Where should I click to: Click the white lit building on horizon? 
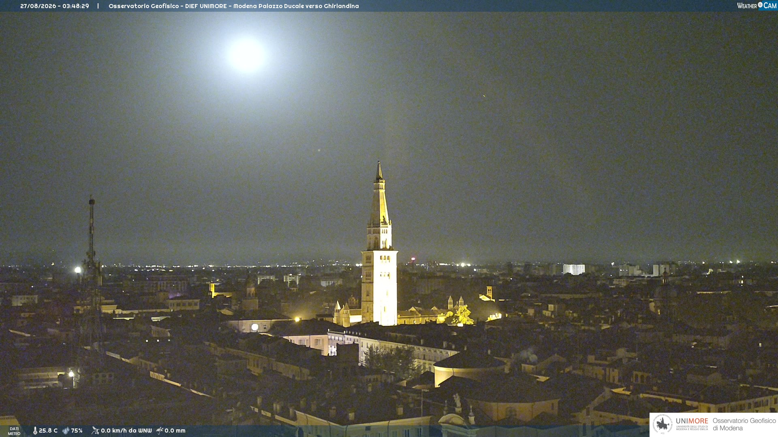coord(574,269)
